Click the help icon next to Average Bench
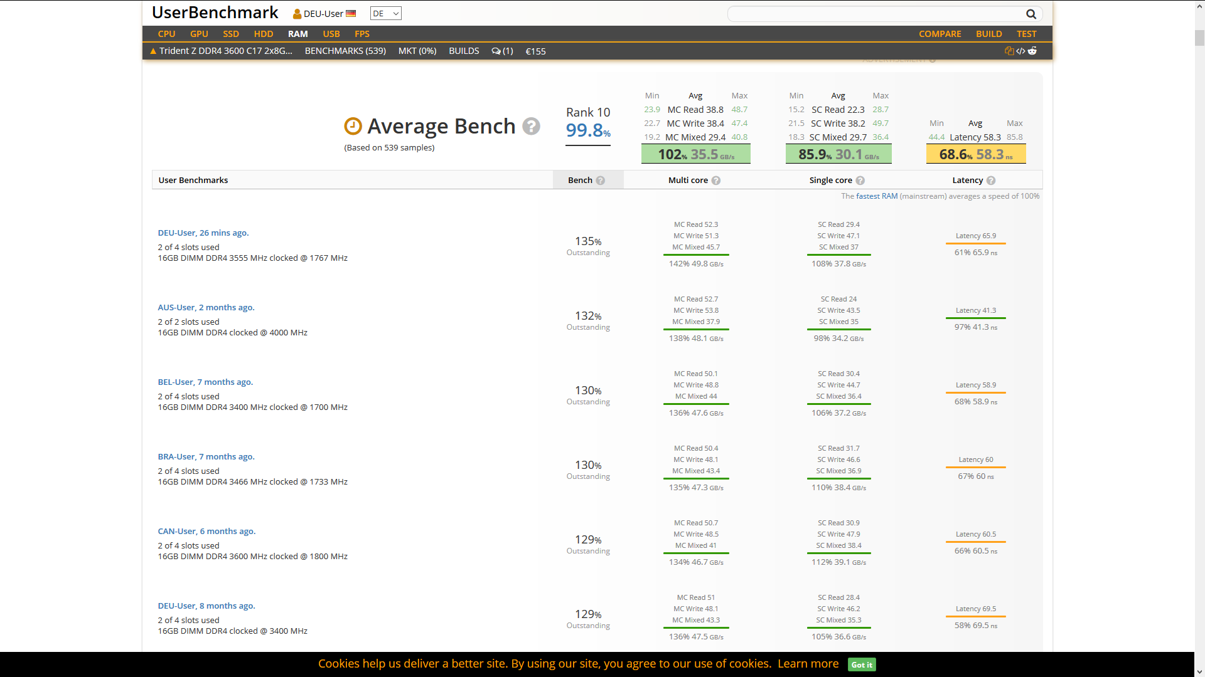Viewport: 1205px width, 677px height. point(532,126)
